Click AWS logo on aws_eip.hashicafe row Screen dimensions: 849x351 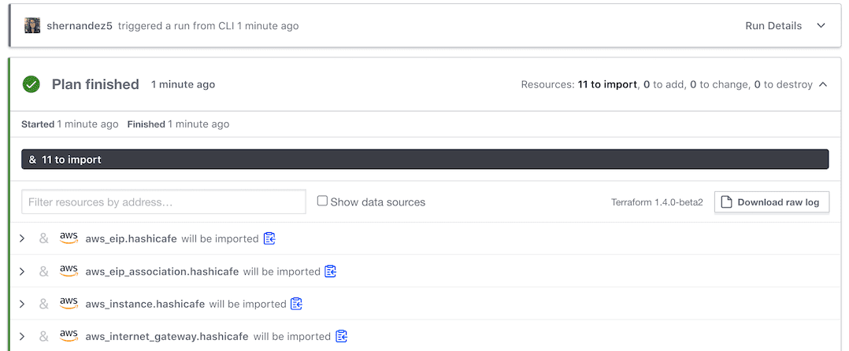(x=69, y=238)
